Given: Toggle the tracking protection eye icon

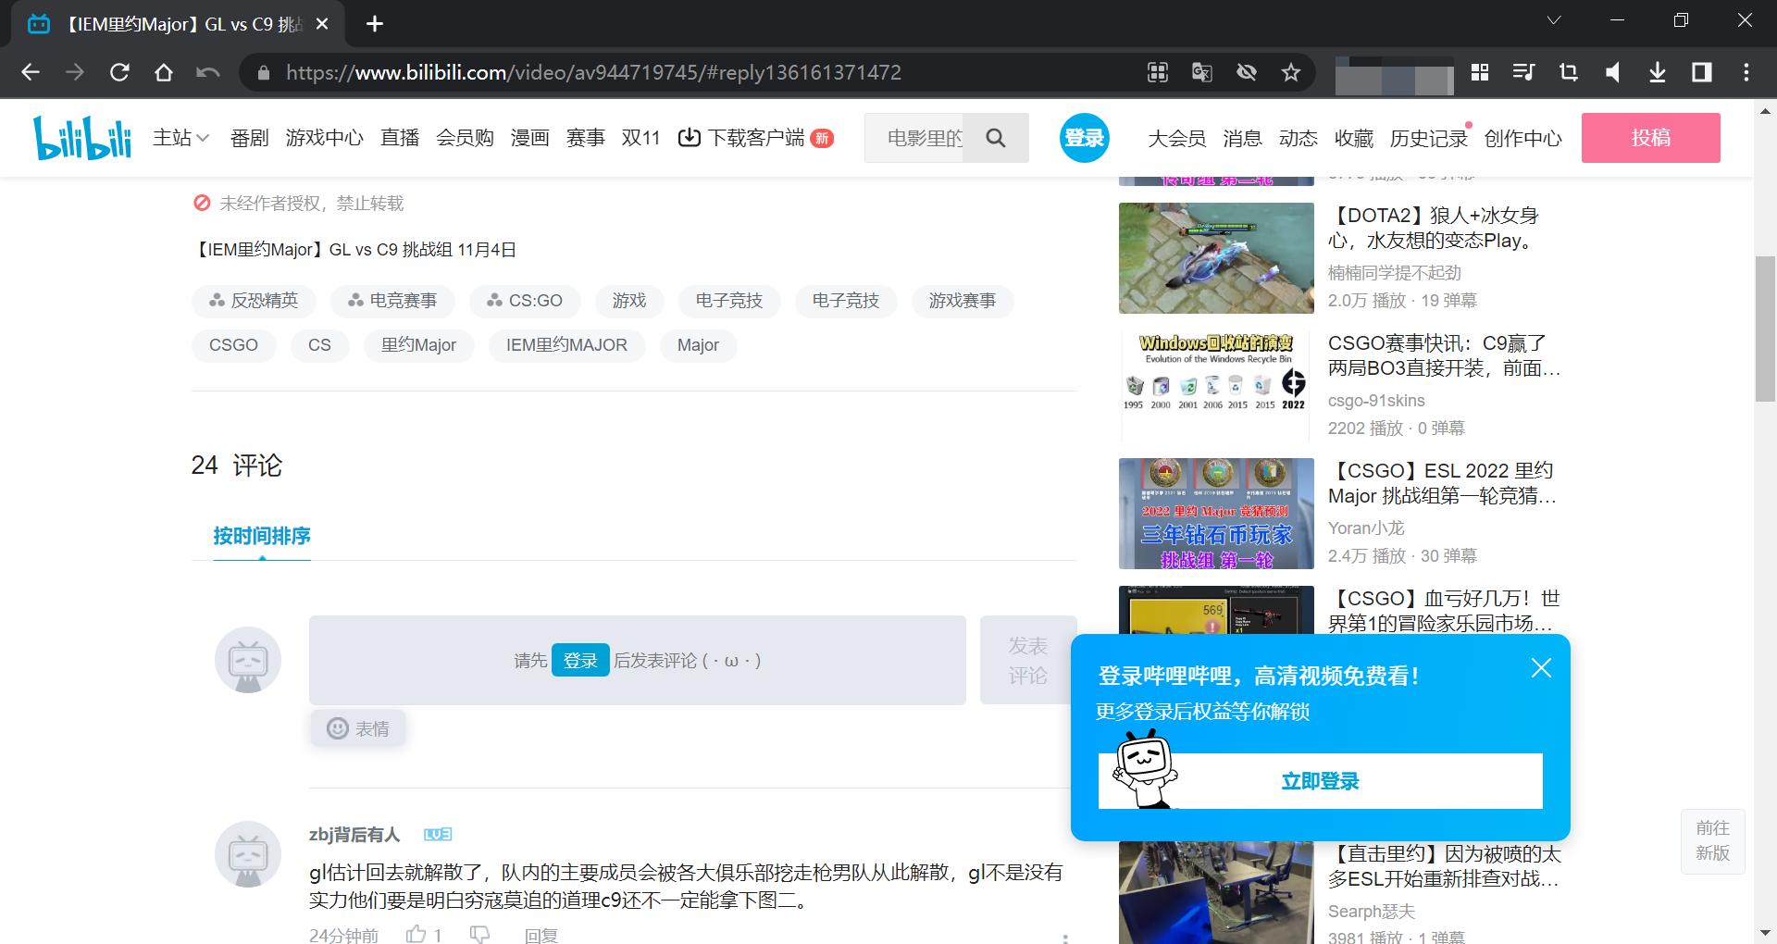Looking at the screenshot, I should coord(1247,72).
